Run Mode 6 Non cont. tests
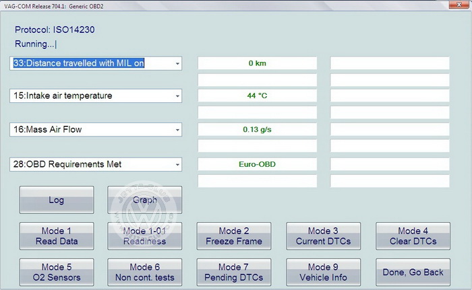The image size is (472, 290). 145,273
